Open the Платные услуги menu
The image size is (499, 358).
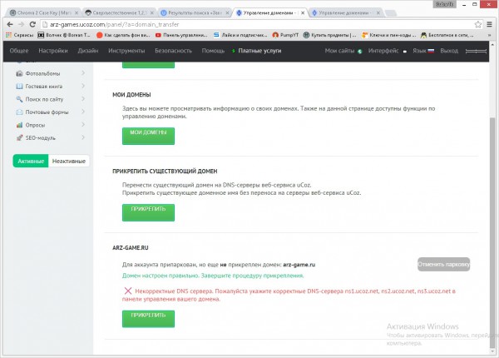pos(256,51)
